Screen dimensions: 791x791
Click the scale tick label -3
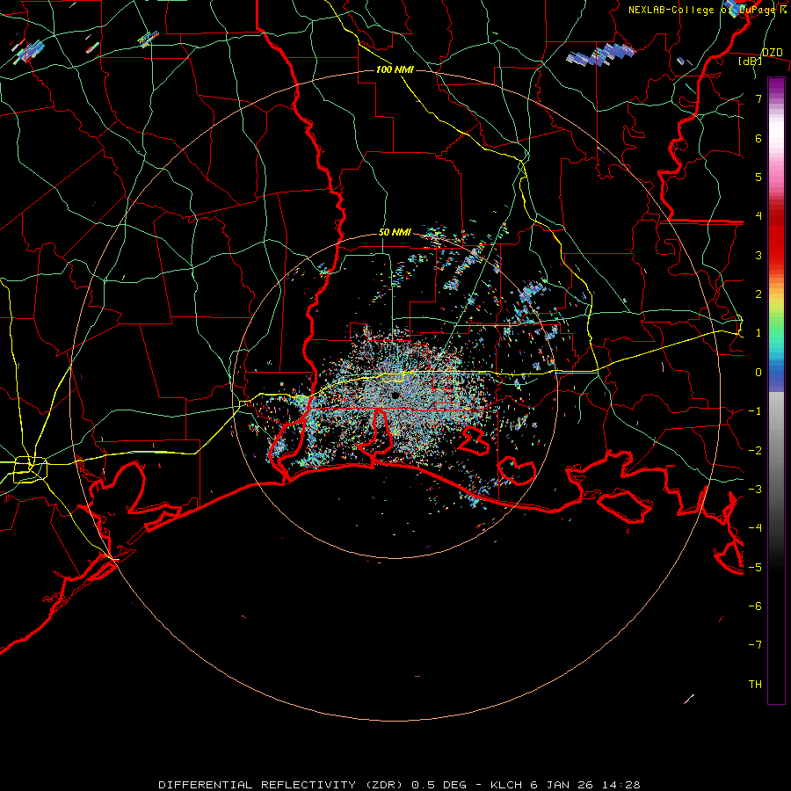pos(755,490)
